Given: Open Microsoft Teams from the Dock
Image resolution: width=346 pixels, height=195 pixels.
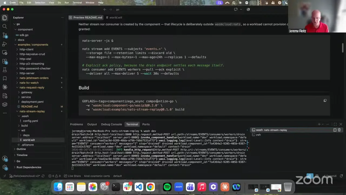Looking at the screenshot, I should pyautogui.click(x=190, y=187).
